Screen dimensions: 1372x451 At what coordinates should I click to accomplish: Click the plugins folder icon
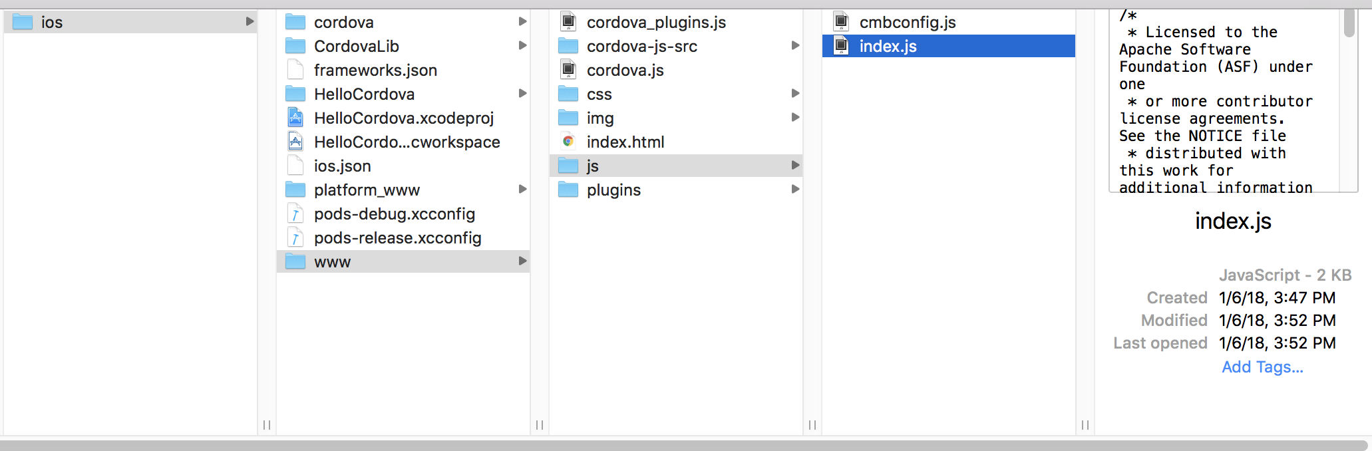tap(569, 190)
